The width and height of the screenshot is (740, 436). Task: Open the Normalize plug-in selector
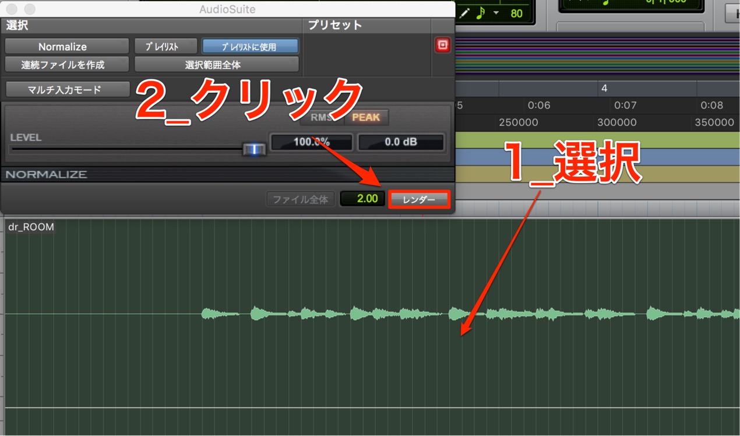(67, 47)
